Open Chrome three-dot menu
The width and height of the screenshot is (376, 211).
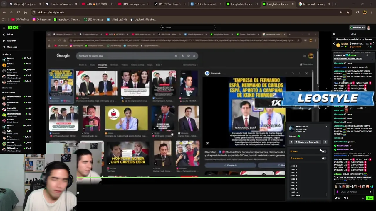(x=372, y=12)
